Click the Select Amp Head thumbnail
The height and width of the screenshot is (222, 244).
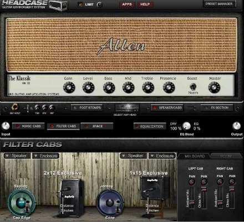click(127, 108)
